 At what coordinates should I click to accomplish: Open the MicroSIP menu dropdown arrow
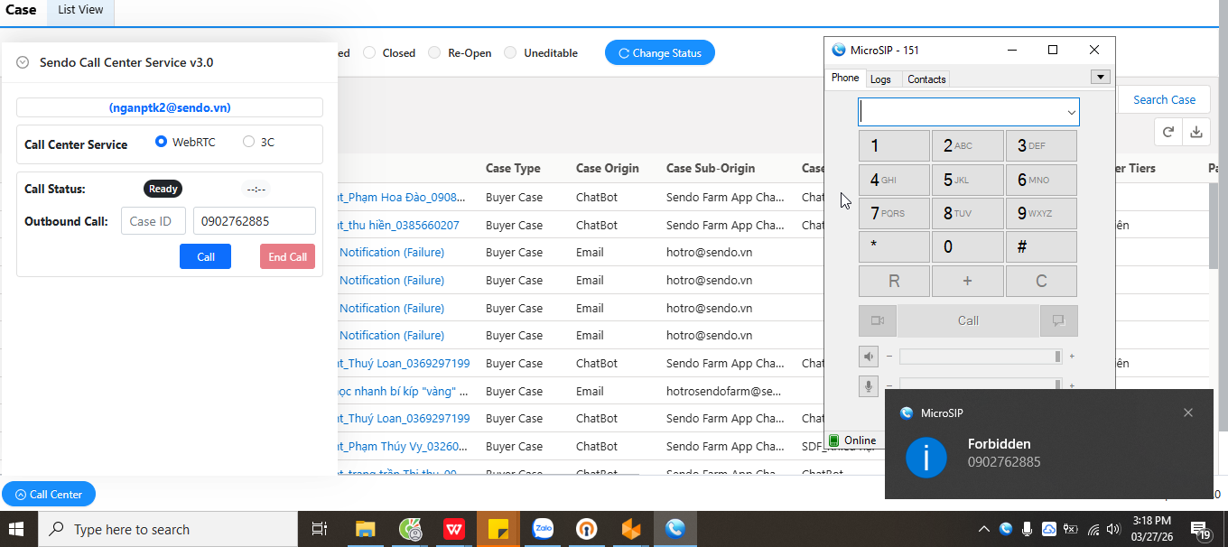tap(1100, 77)
